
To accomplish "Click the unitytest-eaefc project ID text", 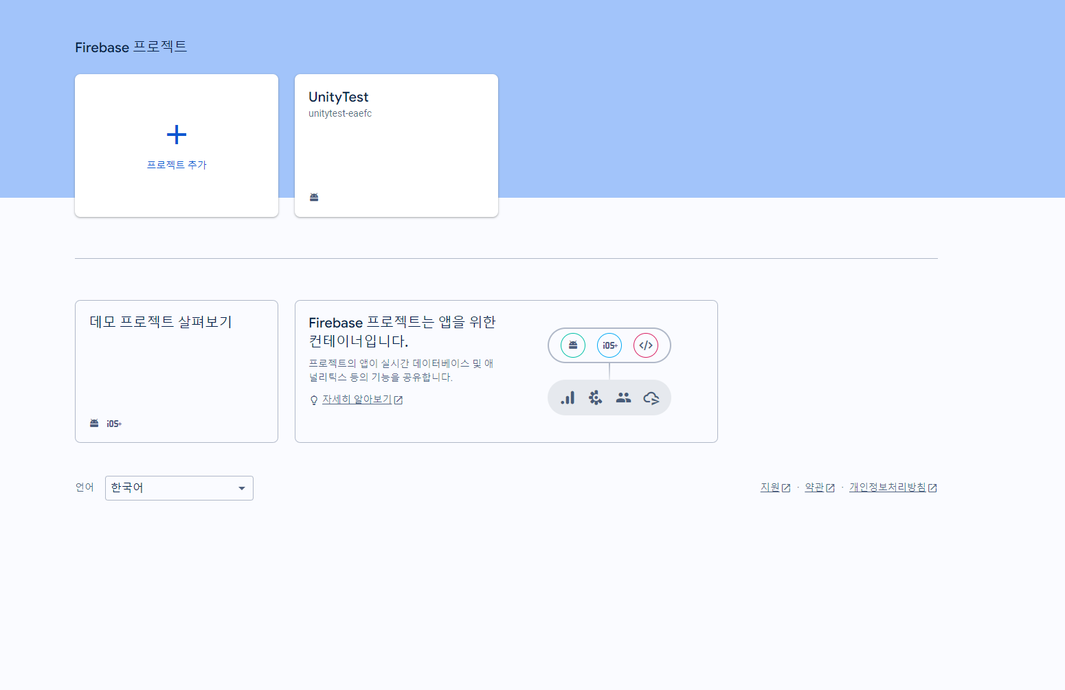I will pos(340,113).
